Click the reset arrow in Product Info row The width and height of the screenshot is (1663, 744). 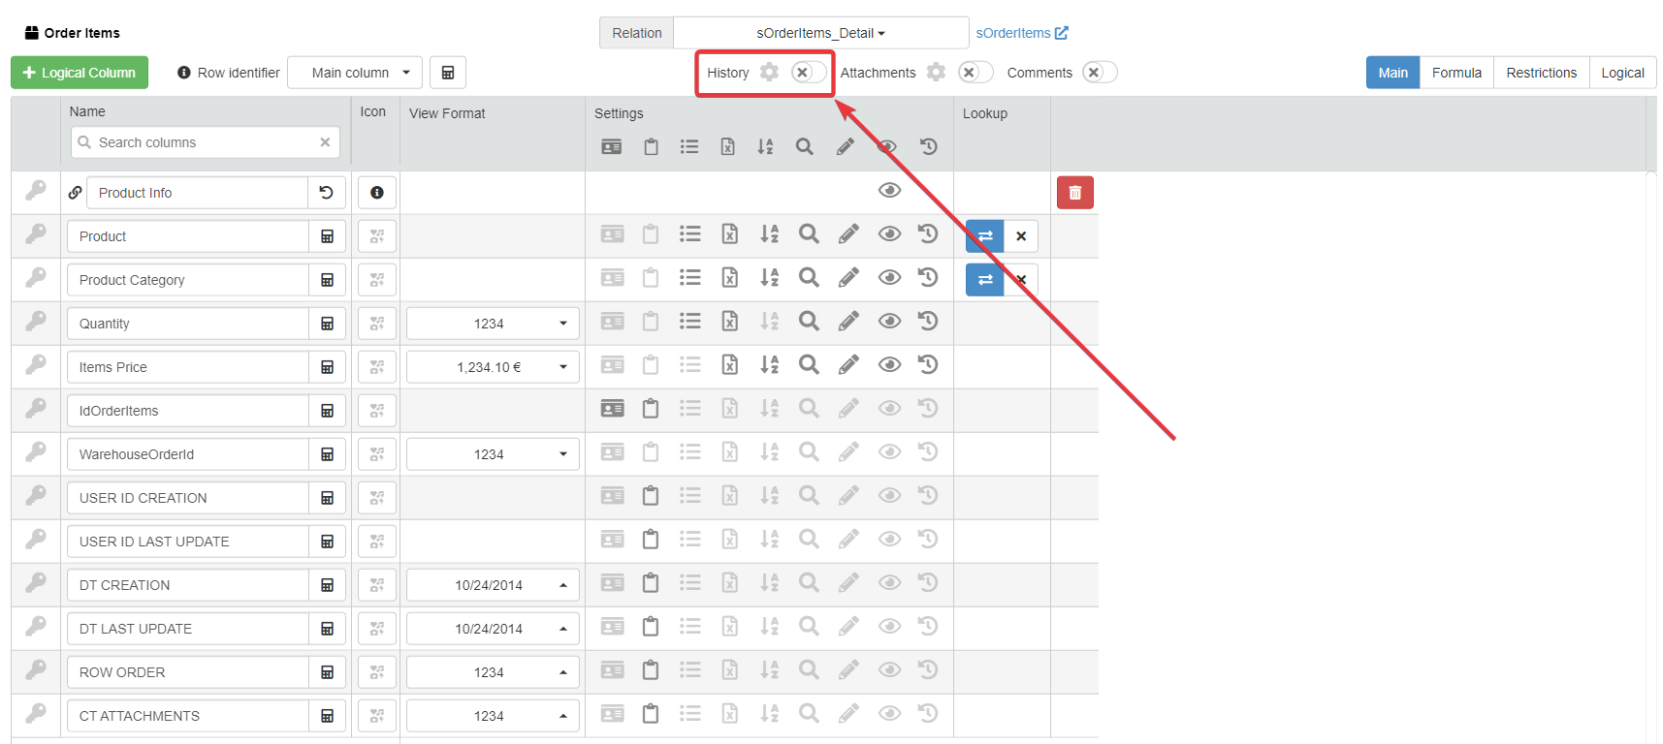(x=327, y=193)
